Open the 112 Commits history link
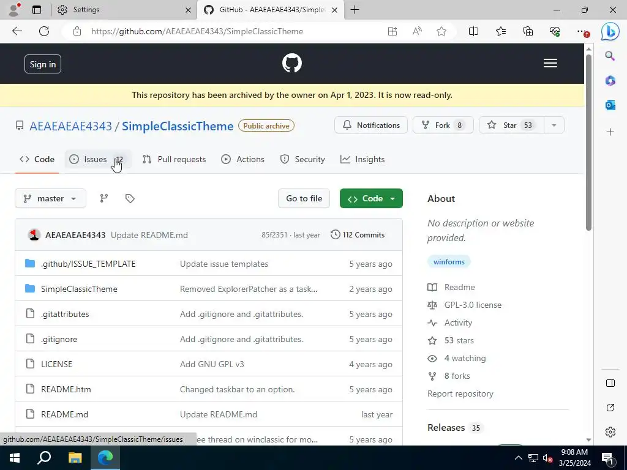 358,234
